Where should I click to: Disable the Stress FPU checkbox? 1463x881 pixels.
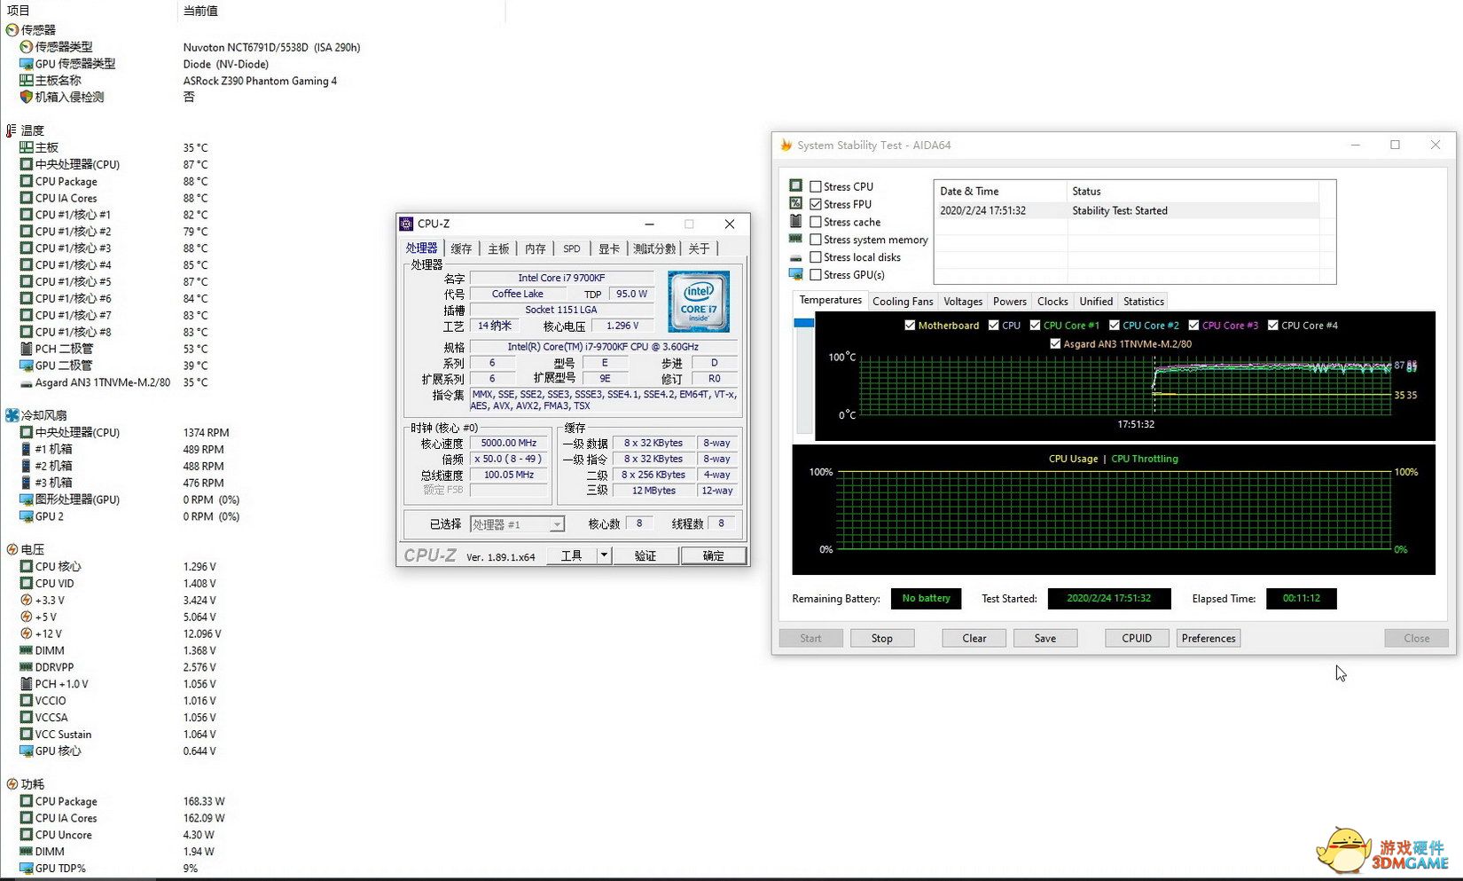pos(816,205)
